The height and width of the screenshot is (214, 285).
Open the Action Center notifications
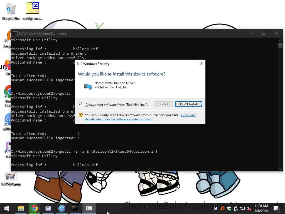(x=276, y=208)
